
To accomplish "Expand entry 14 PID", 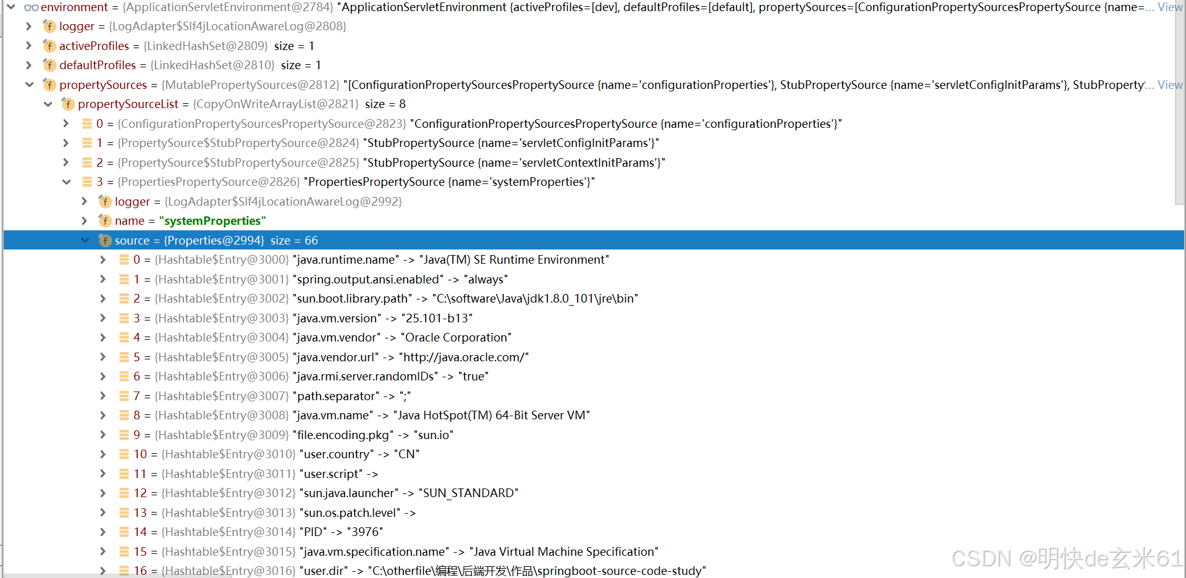I will pos(103,532).
